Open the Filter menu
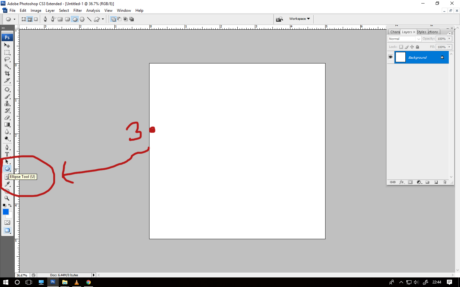 [78, 11]
